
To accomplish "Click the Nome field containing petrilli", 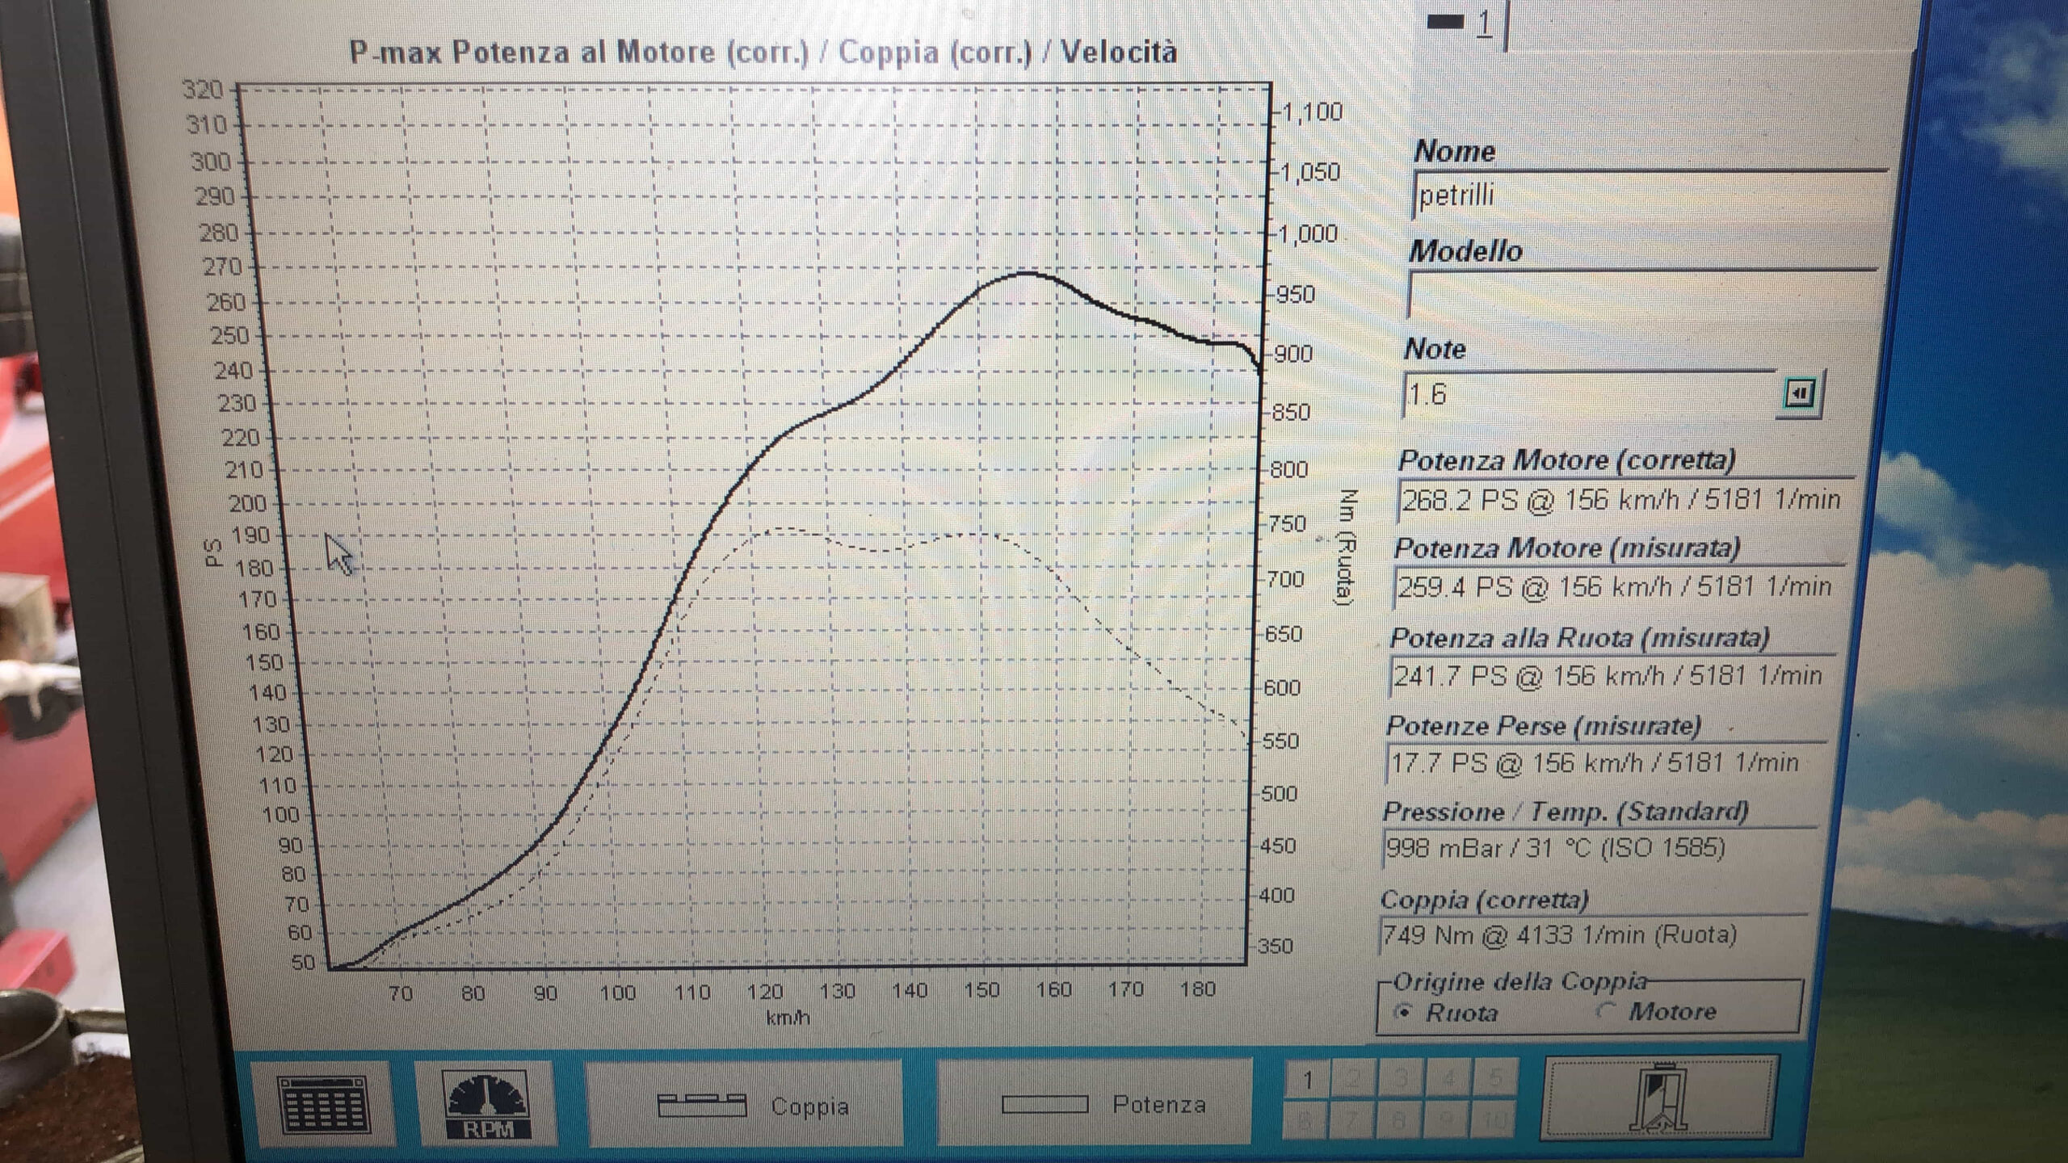I will pos(1648,195).
